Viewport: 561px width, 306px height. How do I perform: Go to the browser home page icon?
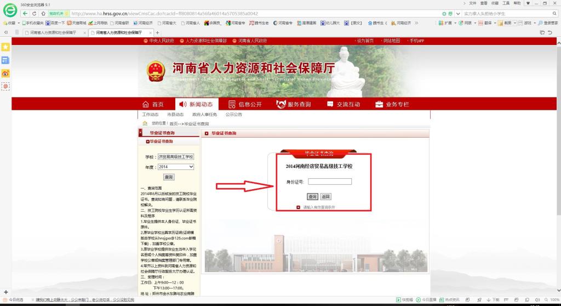[x=43, y=14]
